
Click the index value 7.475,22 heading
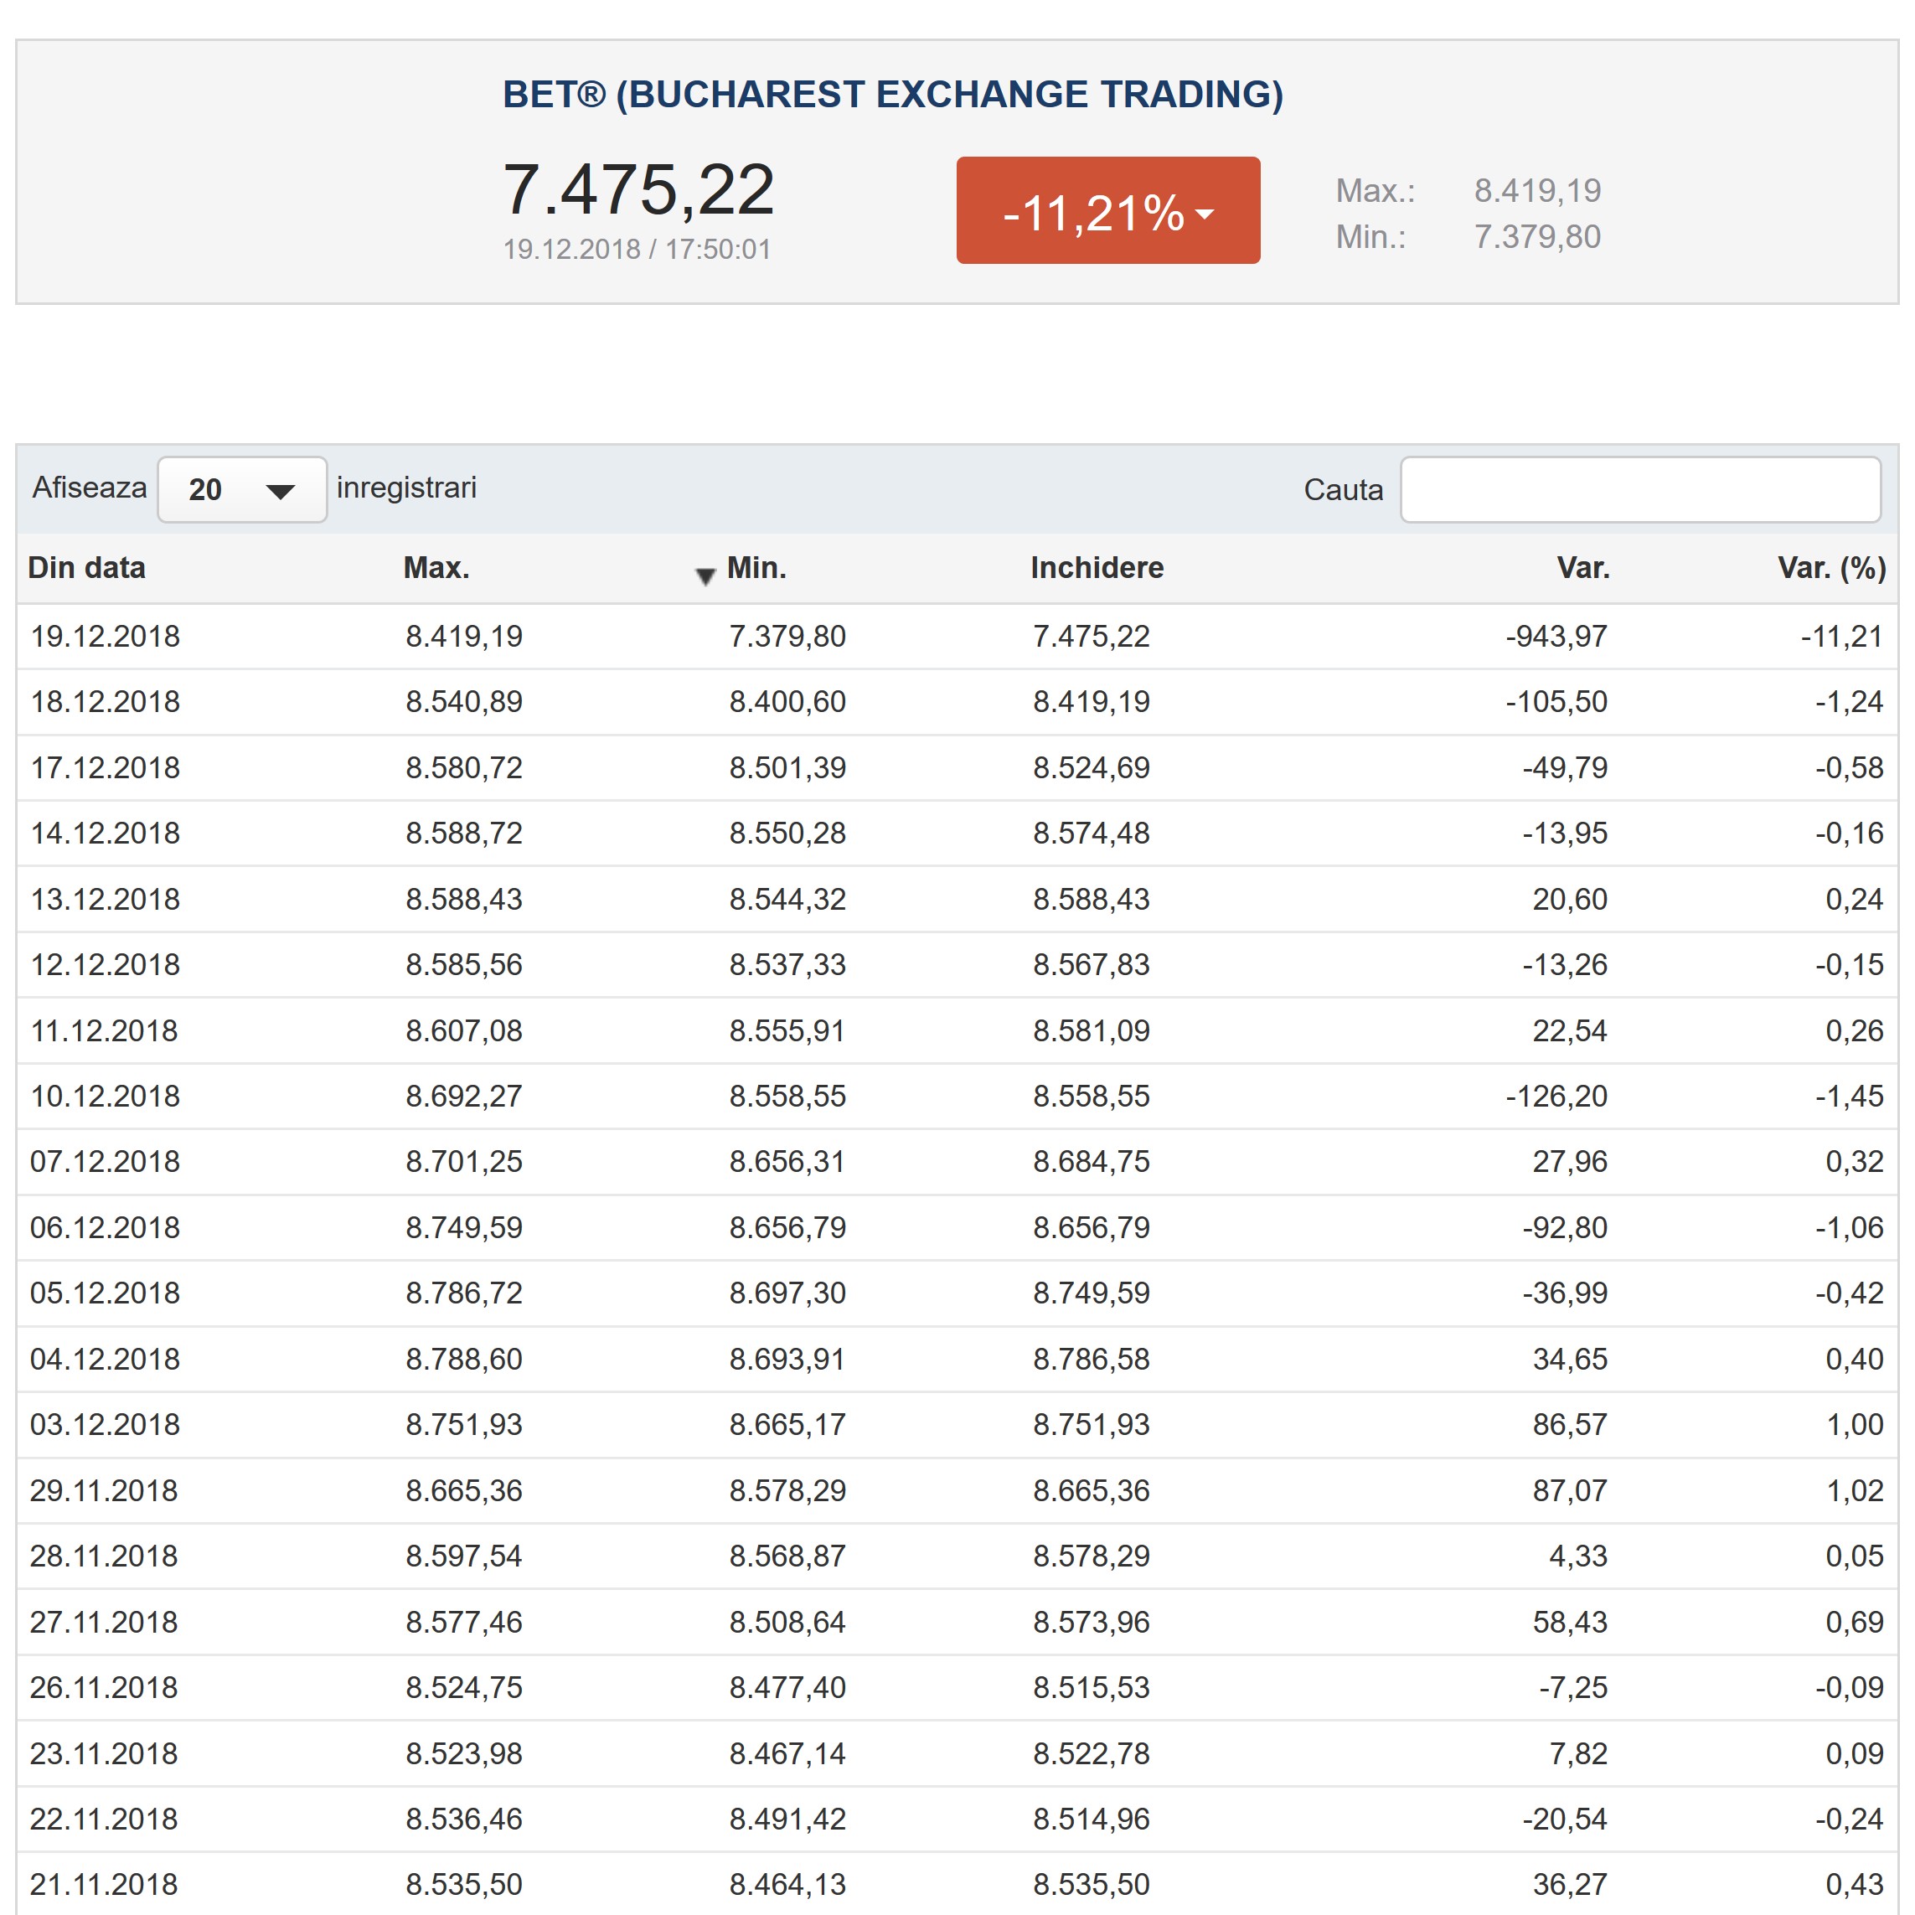click(638, 188)
